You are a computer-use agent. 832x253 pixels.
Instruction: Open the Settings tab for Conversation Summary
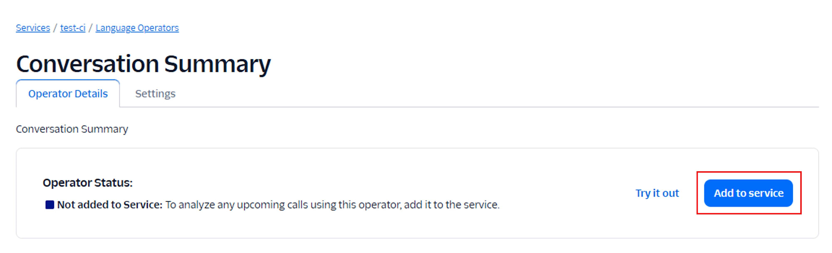click(x=155, y=93)
